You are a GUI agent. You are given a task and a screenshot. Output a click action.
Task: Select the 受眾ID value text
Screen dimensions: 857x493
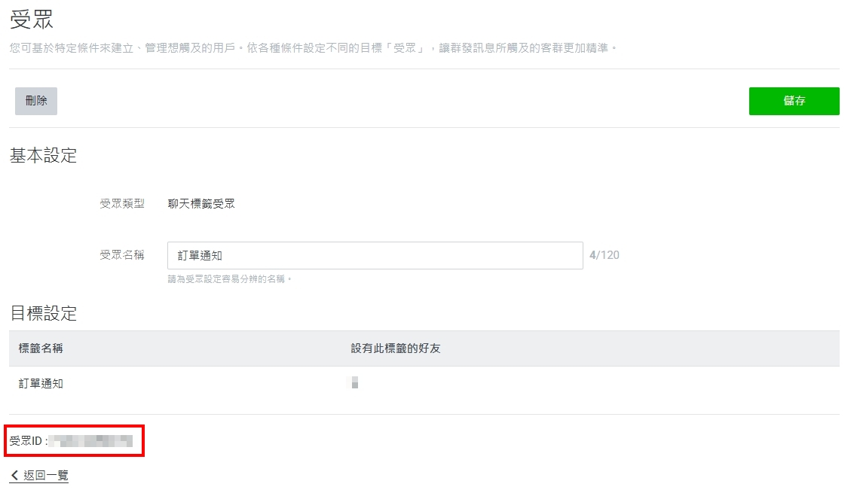pos(91,440)
